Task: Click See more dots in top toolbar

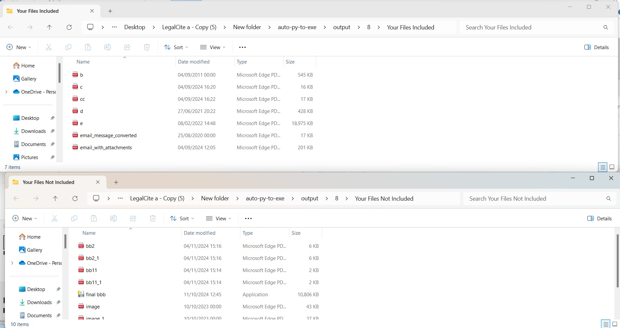Action: (x=242, y=47)
